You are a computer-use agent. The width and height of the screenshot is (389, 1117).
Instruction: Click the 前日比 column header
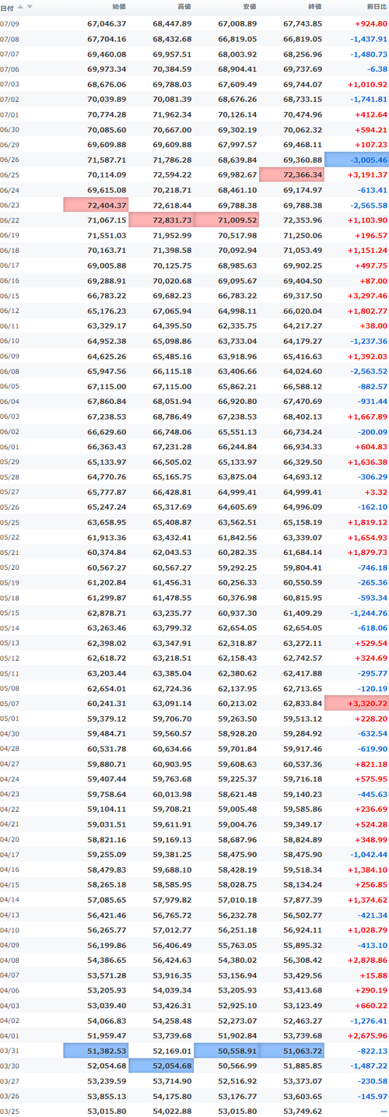(x=376, y=6)
